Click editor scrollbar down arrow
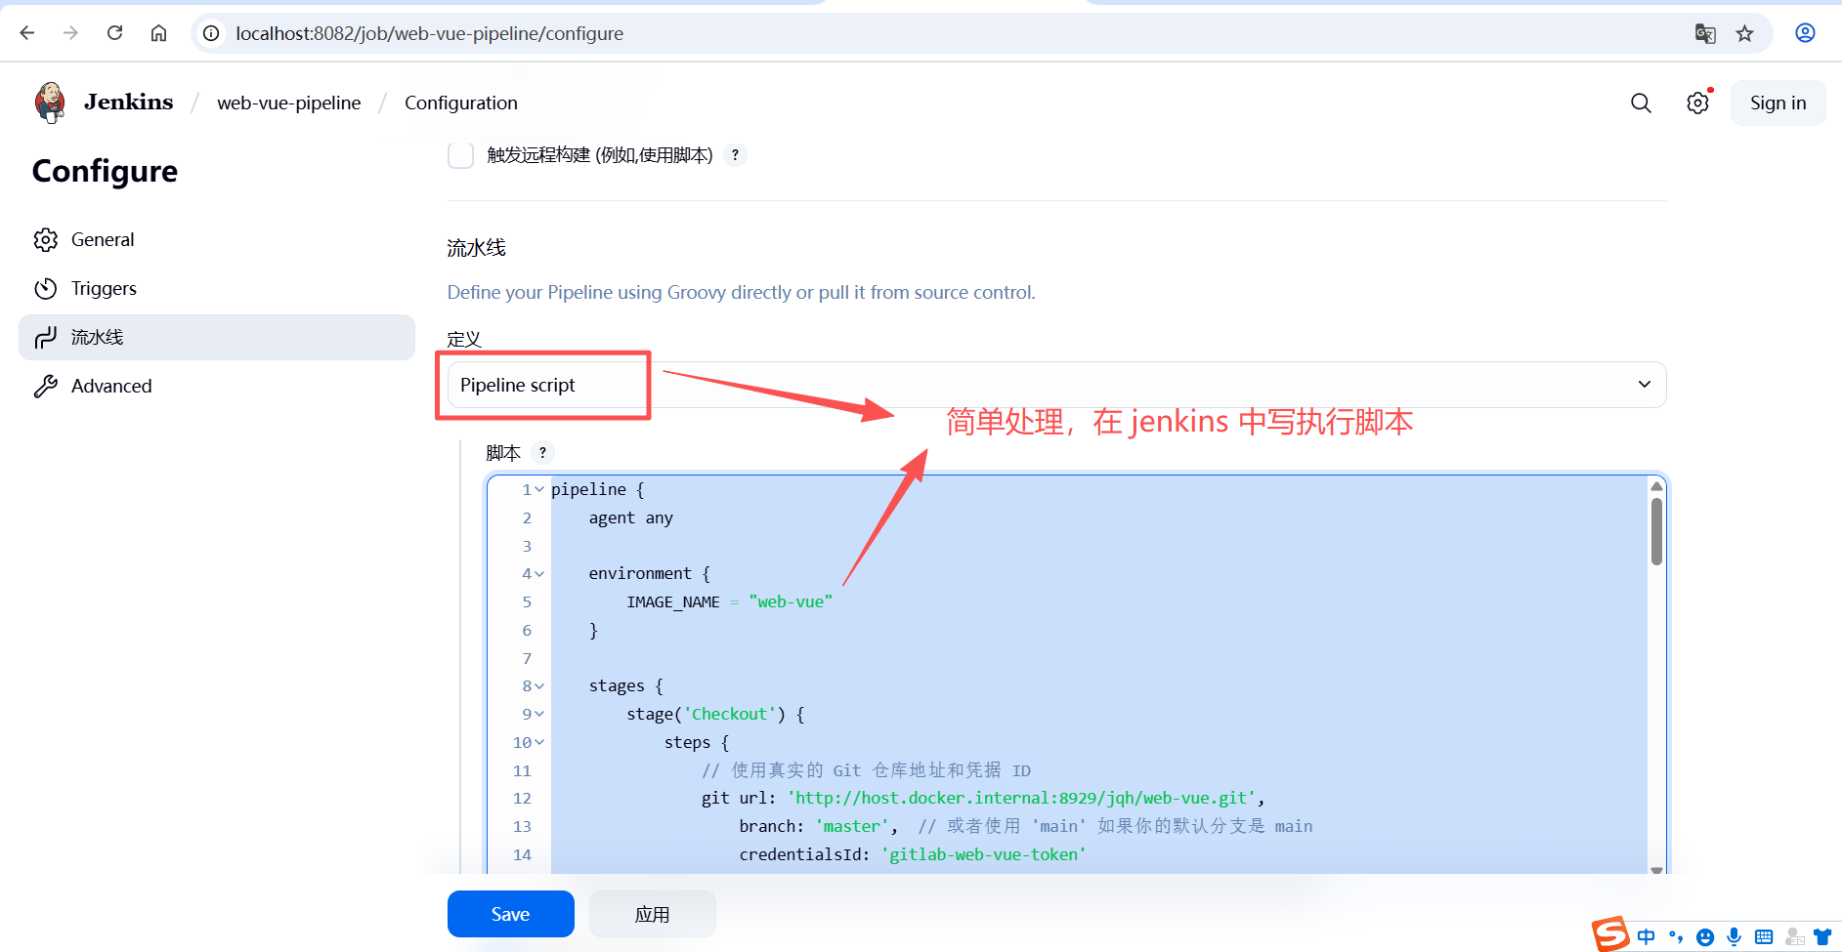Image resolution: width=1842 pixels, height=952 pixels. tap(1656, 869)
